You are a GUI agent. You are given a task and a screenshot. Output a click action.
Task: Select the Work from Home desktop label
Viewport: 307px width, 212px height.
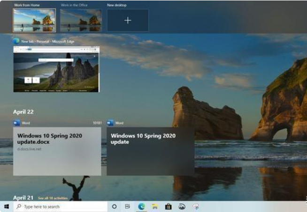[27, 5]
